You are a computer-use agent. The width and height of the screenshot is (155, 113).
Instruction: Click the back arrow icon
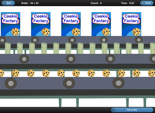coord(4,3)
